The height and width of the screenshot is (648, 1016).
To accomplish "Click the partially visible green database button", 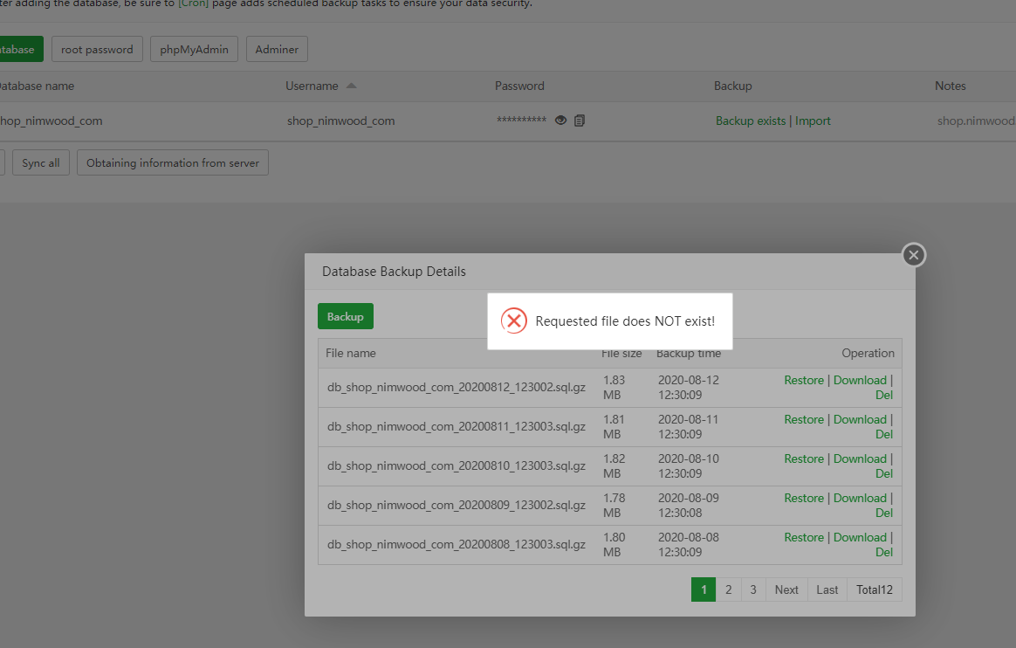I will [21, 49].
